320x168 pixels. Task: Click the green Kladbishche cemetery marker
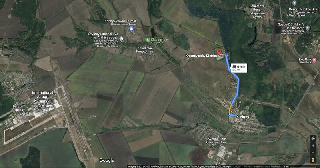148,40
